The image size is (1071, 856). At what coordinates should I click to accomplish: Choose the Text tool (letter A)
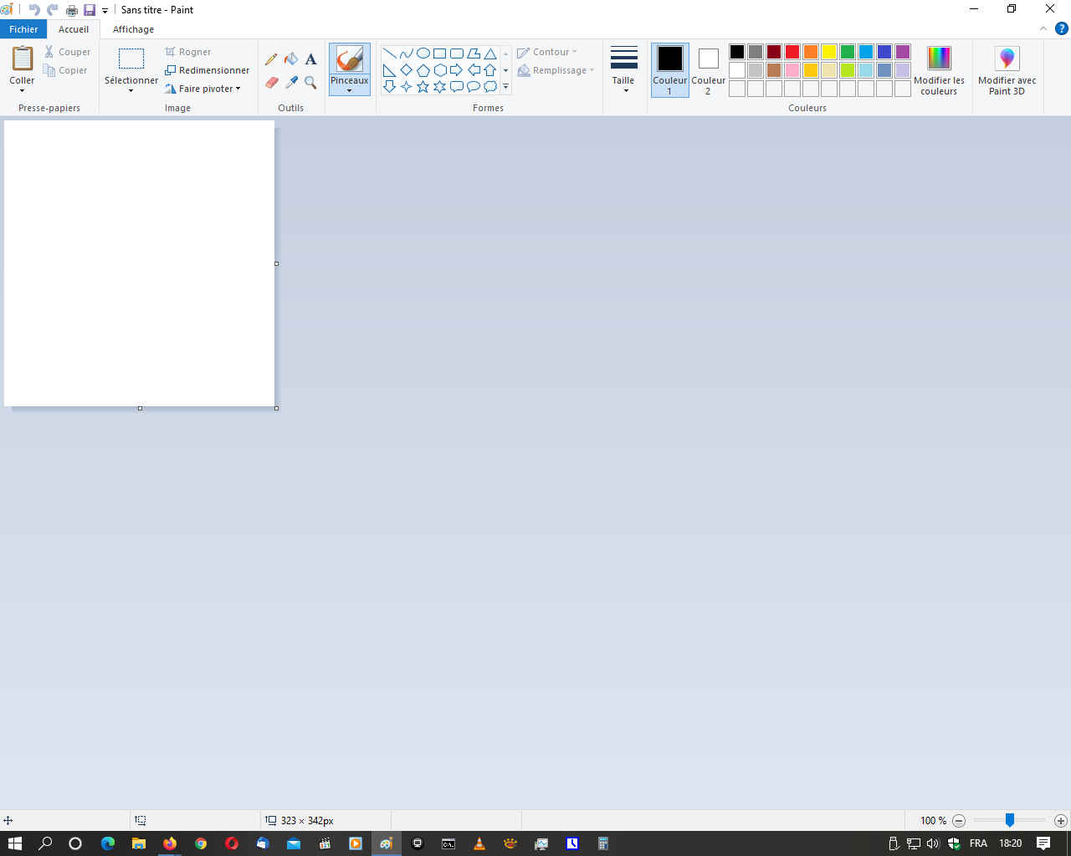pyautogui.click(x=310, y=59)
